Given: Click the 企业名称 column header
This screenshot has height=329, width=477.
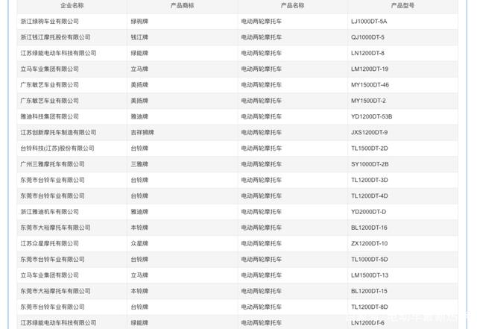Looking at the screenshot, I should pos(72,5).
